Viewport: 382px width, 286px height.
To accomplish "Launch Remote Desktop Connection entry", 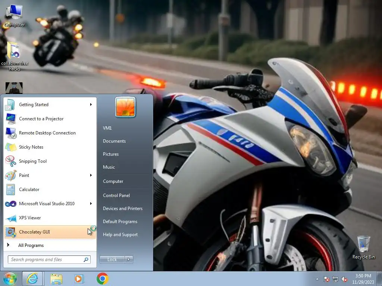I will pos(50,133).
